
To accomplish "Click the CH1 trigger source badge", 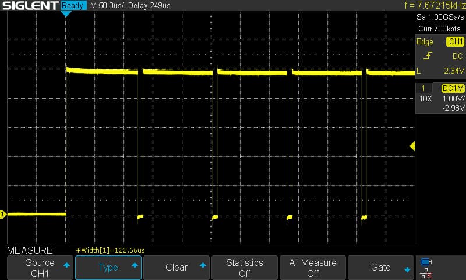I will pyautogui.click(x=455, y=41).
